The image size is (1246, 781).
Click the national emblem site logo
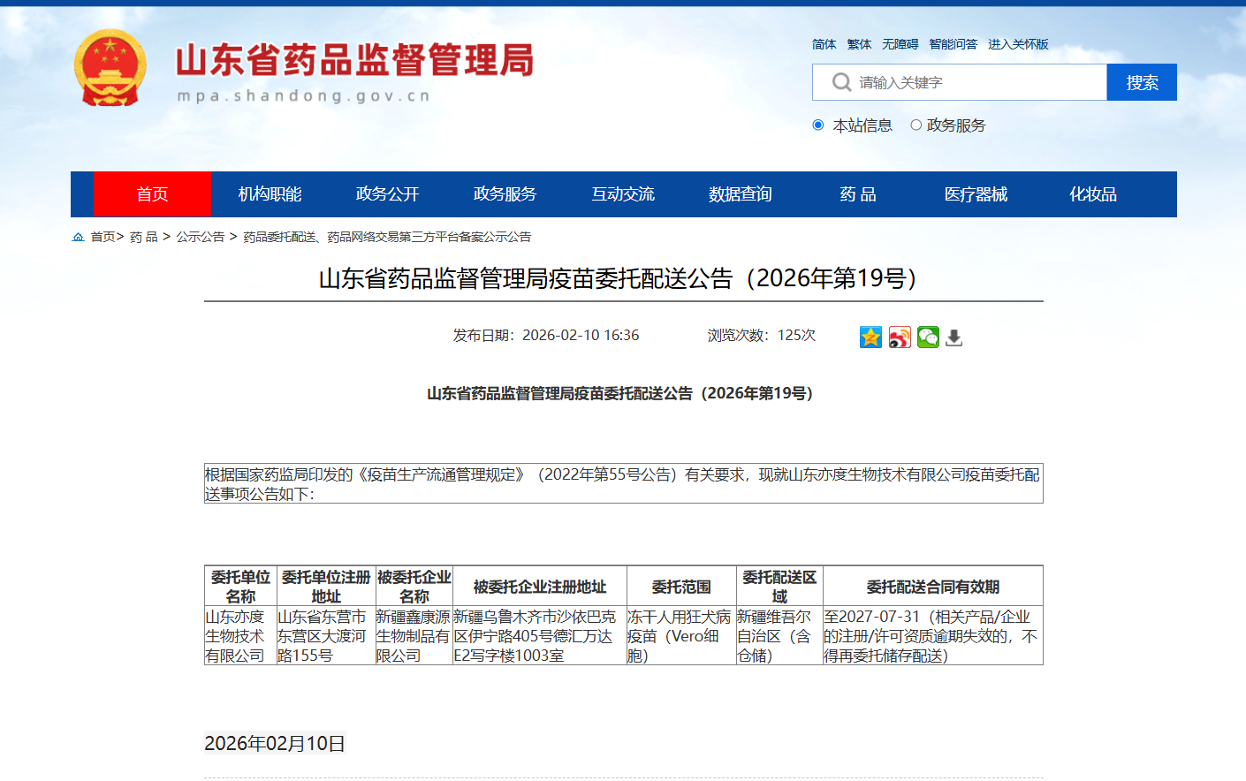(x=110, y=66)
